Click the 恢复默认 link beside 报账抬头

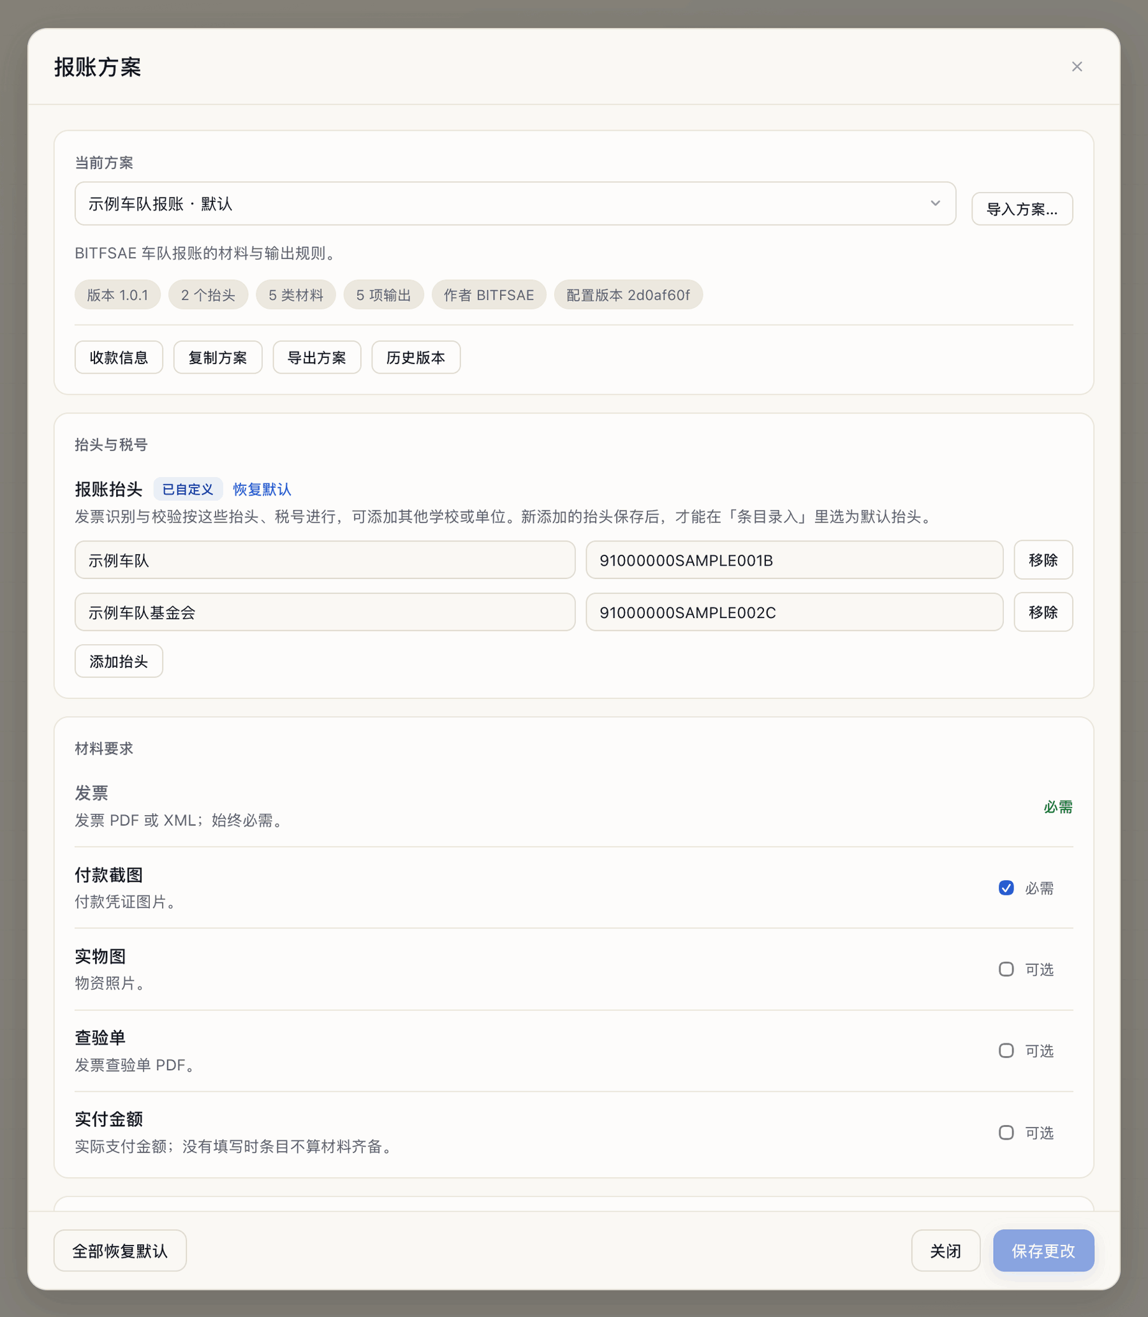pos(262,489)
